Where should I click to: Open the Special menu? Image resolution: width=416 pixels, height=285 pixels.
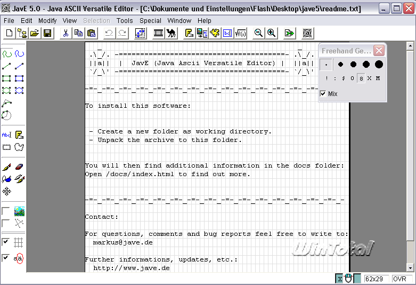150,21
